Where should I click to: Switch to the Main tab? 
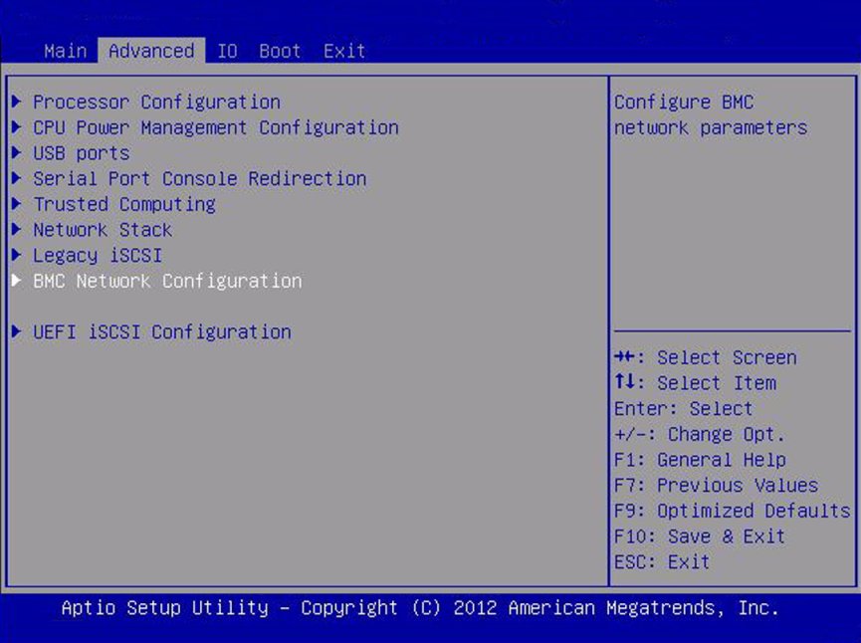coord(66,51)
